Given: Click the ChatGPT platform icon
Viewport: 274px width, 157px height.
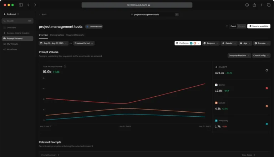Looking at the screenshot, I should click(216, 67).
